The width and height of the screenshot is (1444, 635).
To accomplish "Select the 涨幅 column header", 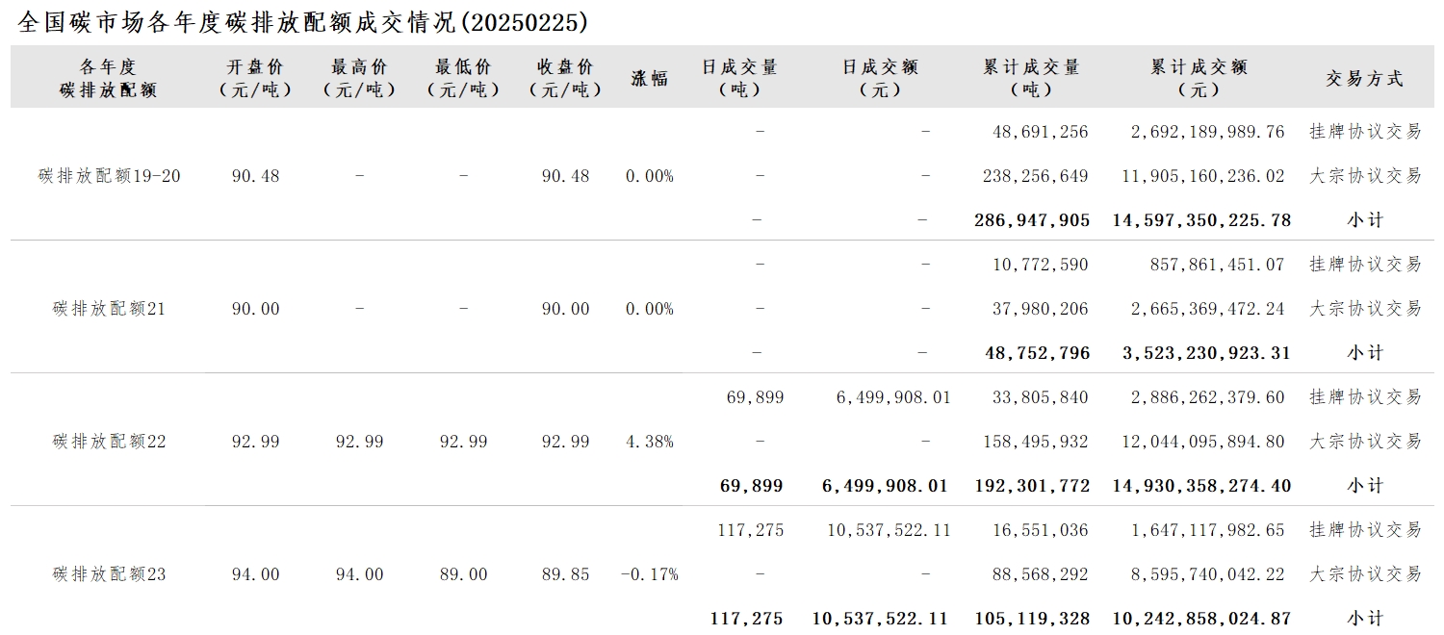I will (650, 79).
